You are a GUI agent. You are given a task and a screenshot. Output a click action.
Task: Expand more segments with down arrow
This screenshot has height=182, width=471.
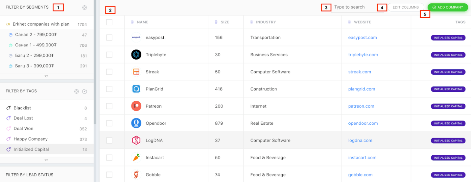click(46, 76)
